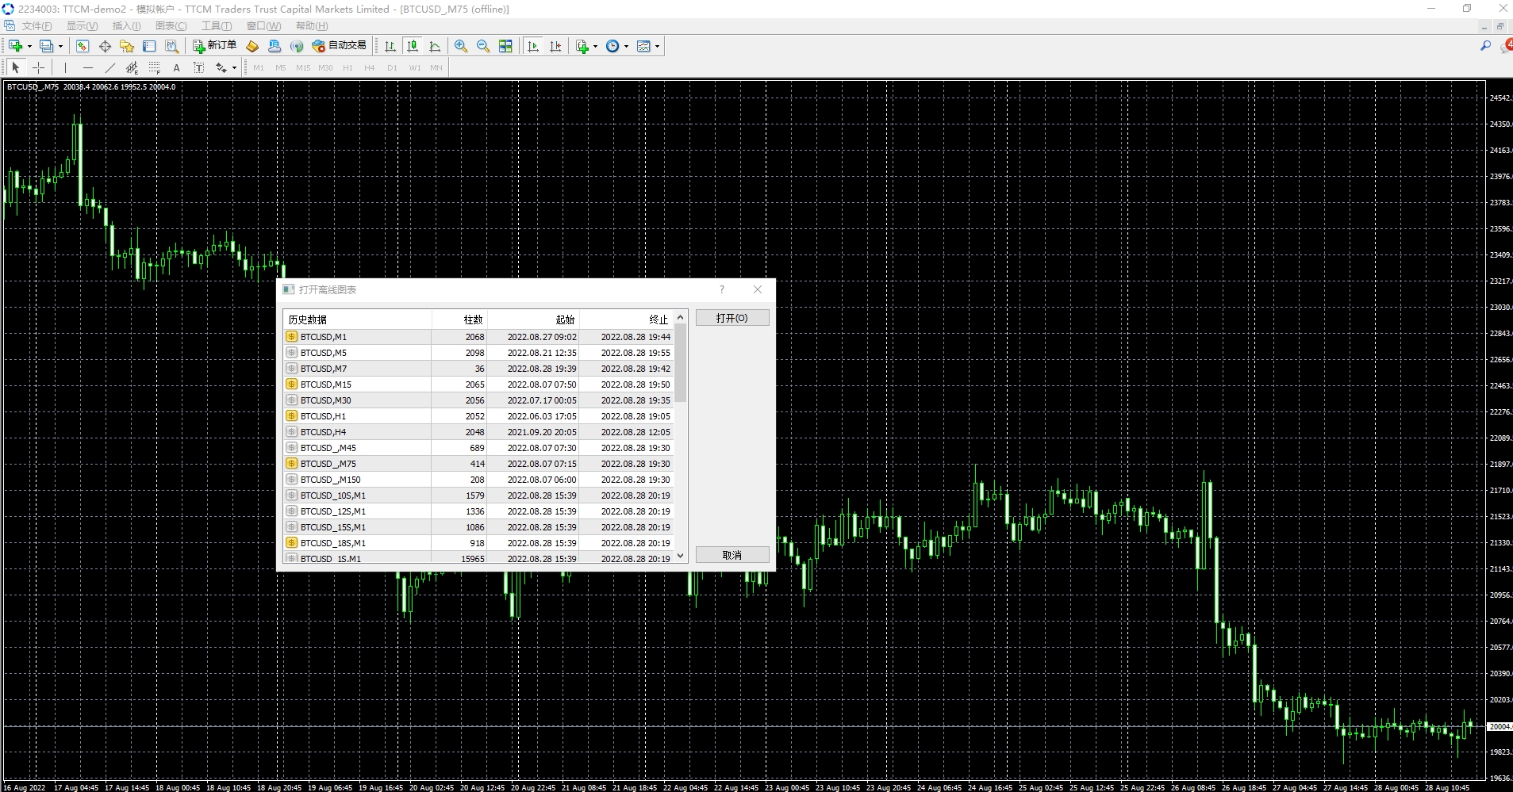Click the Zoom Out magnifier icon

pos(483,46)
